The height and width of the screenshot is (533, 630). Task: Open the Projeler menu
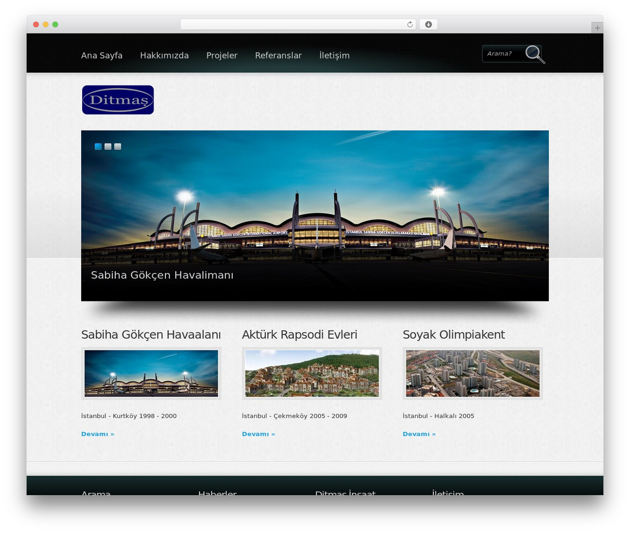(x=222, y=56)
